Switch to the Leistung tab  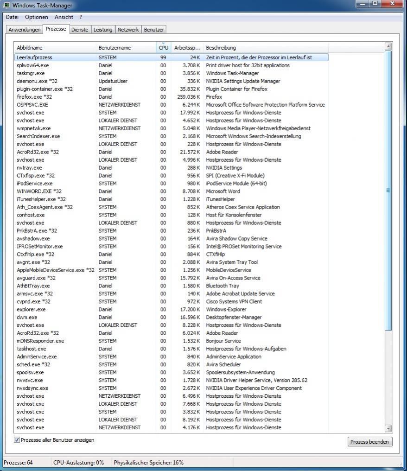tap(103, 30)
